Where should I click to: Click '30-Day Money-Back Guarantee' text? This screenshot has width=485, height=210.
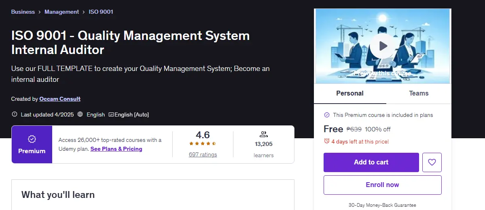(x=382, y=205)
